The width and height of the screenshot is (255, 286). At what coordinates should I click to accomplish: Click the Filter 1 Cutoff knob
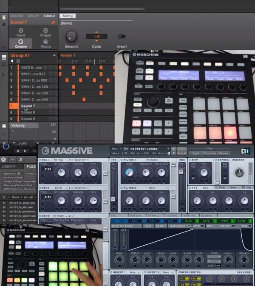click(130, 172)
